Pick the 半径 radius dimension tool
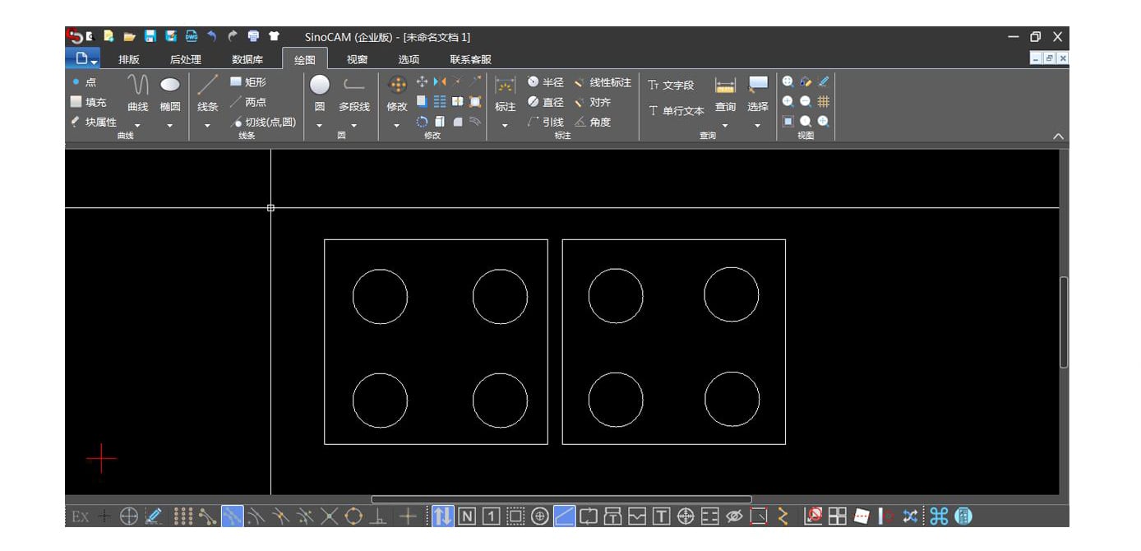Image resolution: width=1141 pixels, height=551 pixels. click(x=546, y=82)
